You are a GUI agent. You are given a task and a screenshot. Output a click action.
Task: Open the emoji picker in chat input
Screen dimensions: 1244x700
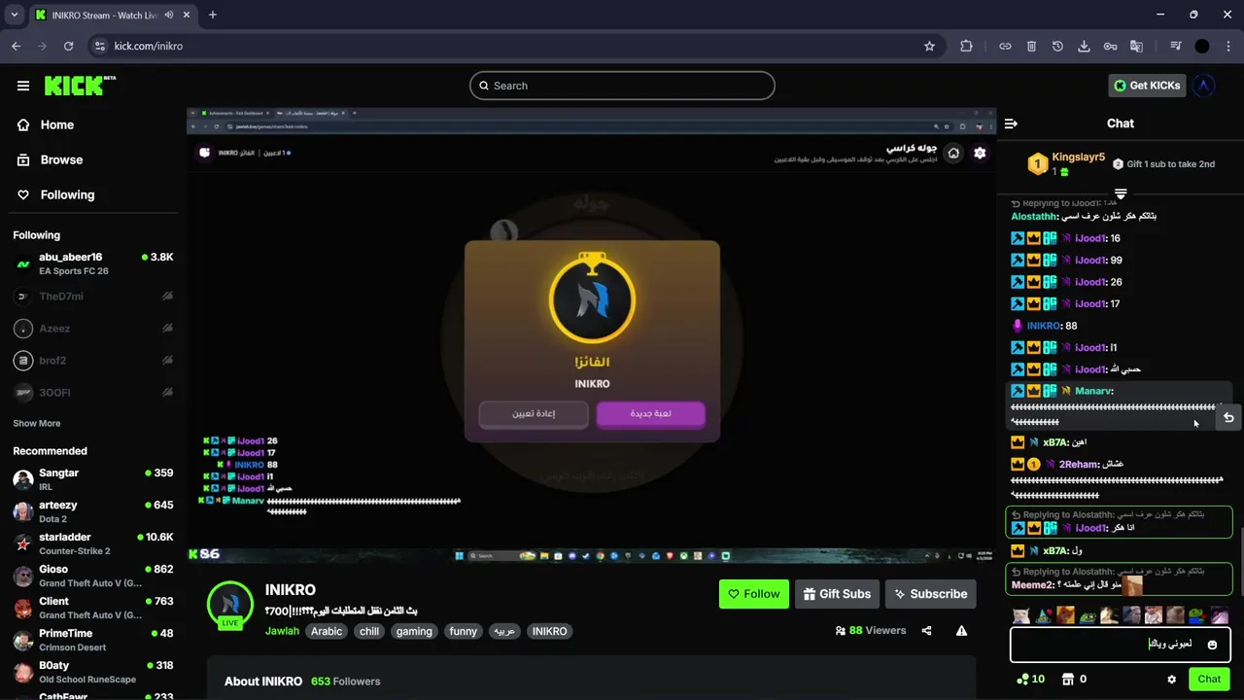click(x=1212, y=645)
